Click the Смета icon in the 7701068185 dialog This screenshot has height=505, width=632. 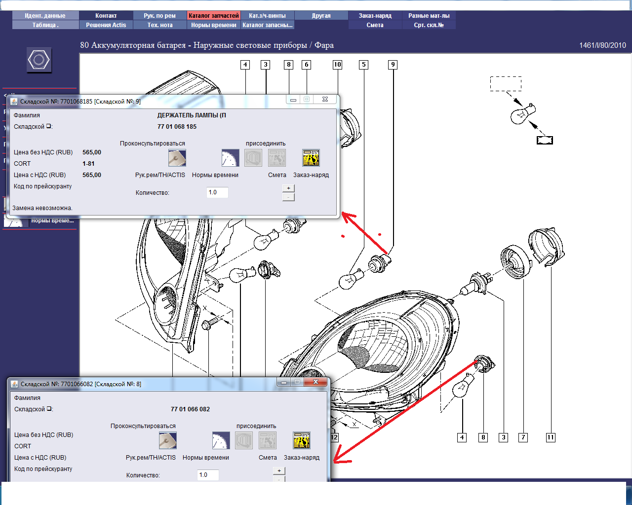click(277, 158)
